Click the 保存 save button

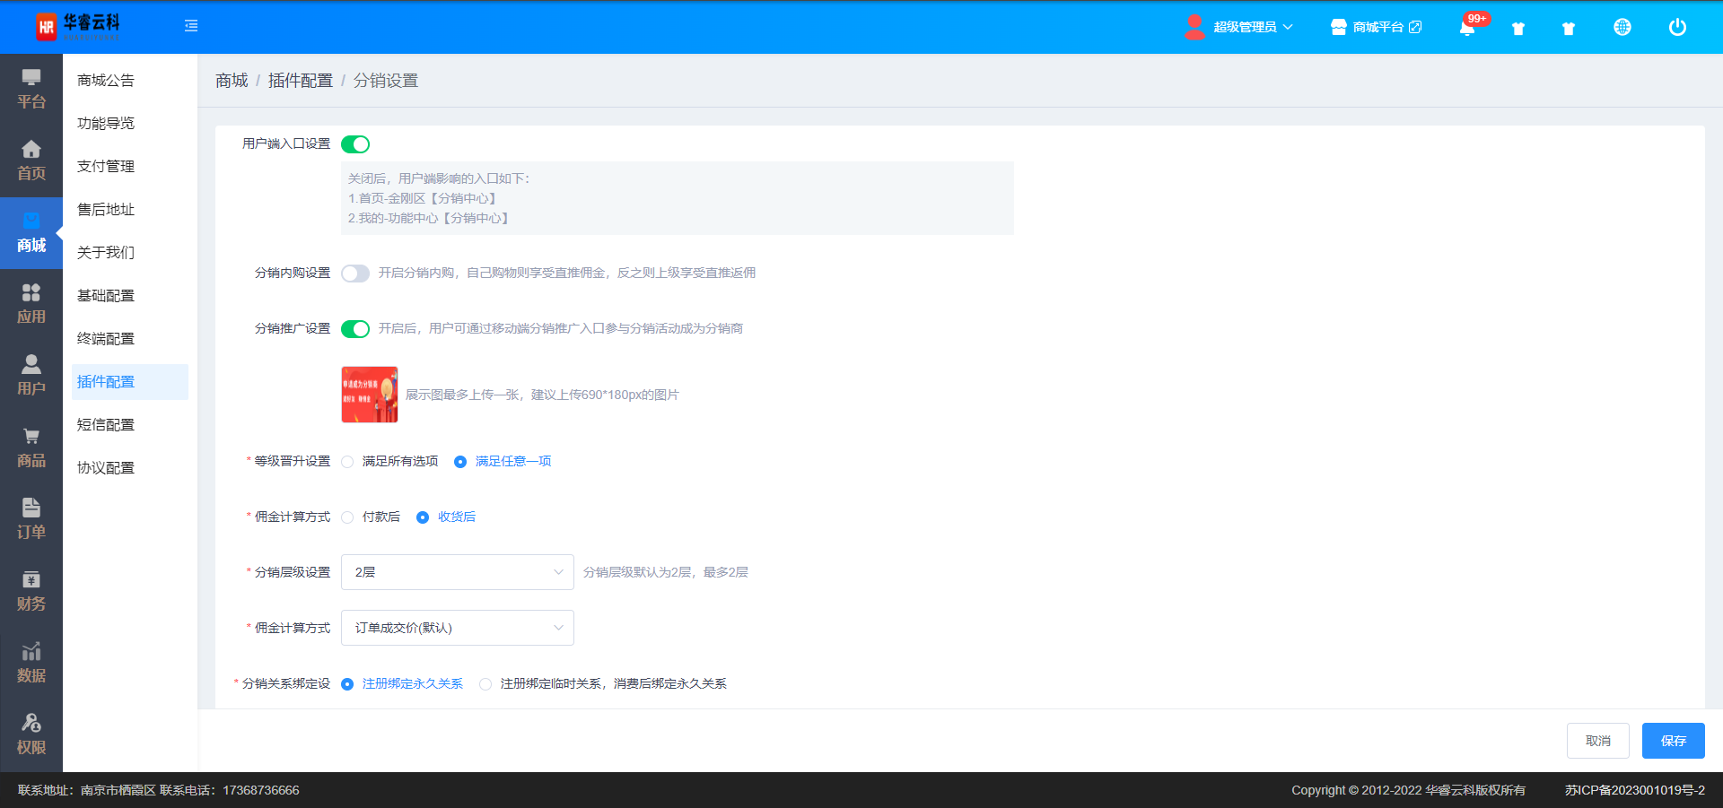1673,741
